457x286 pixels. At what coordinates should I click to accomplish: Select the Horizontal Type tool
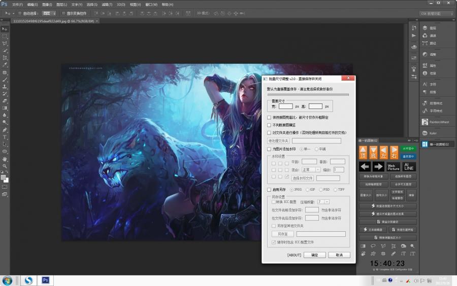pos(5,137)
